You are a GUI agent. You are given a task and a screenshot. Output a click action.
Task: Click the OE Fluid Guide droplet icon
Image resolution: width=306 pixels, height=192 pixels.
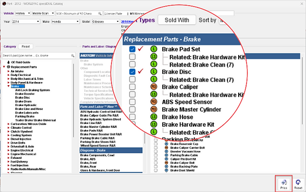[8, 62]
